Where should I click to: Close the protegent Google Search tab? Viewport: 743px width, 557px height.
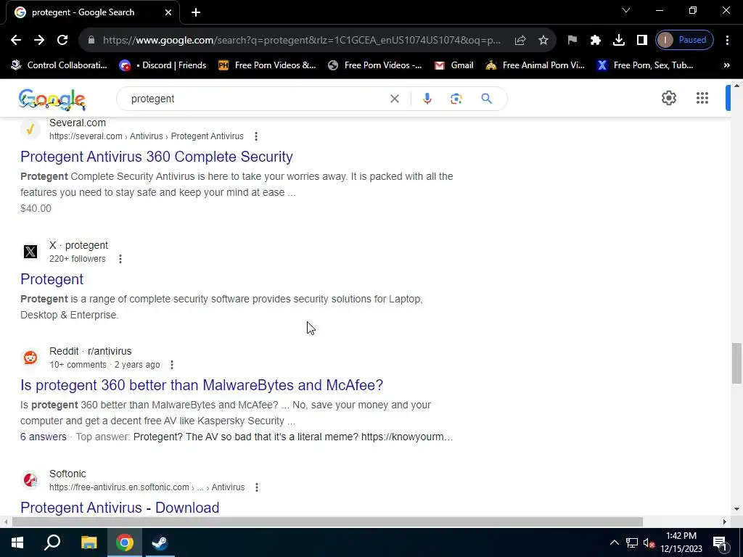(x=168, y=12)
